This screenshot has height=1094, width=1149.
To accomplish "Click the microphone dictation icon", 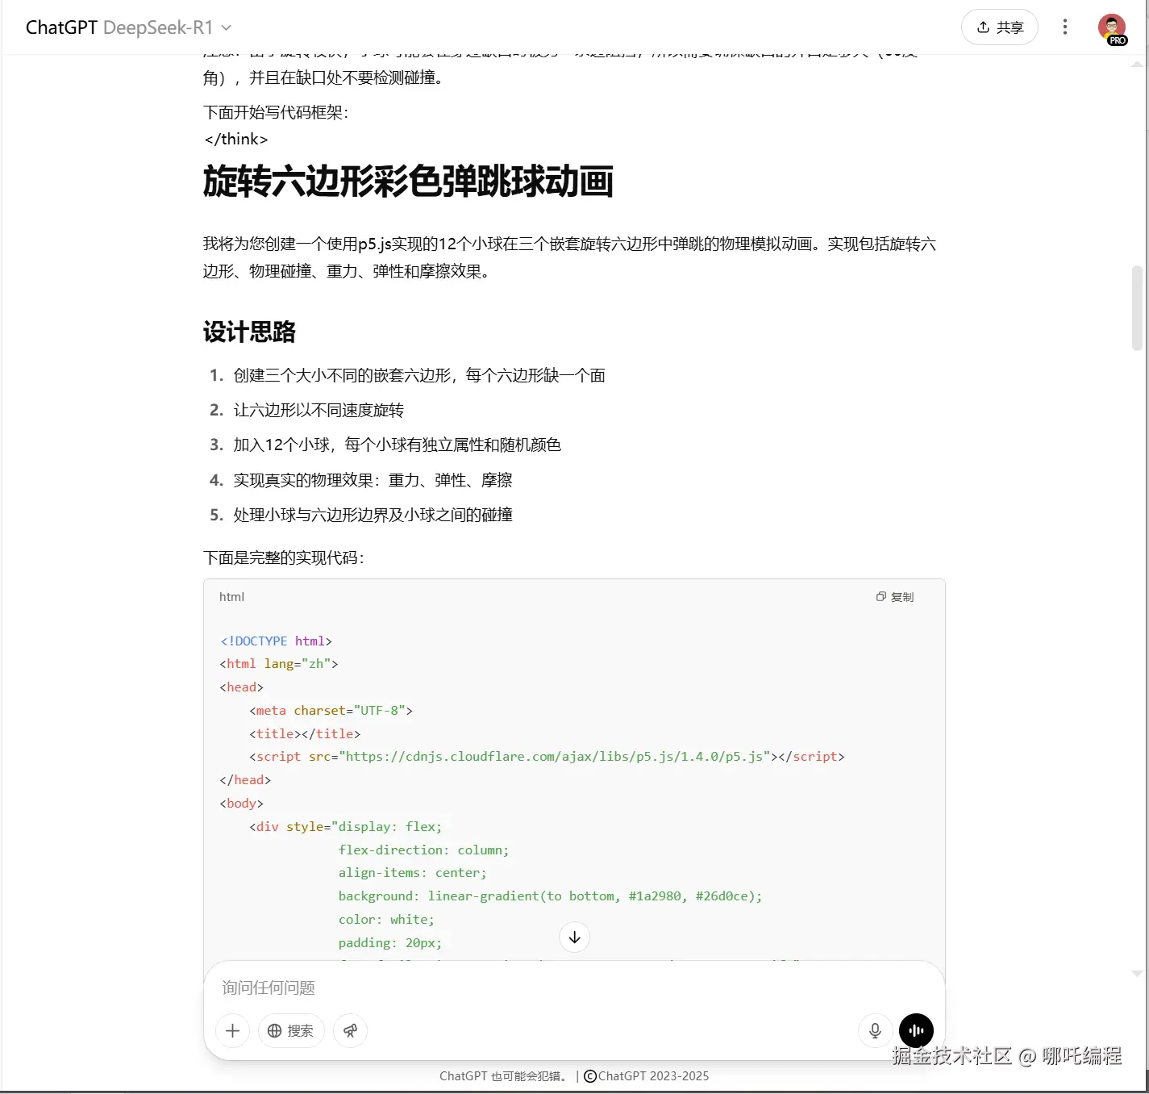I will (x=875, y=1030).
